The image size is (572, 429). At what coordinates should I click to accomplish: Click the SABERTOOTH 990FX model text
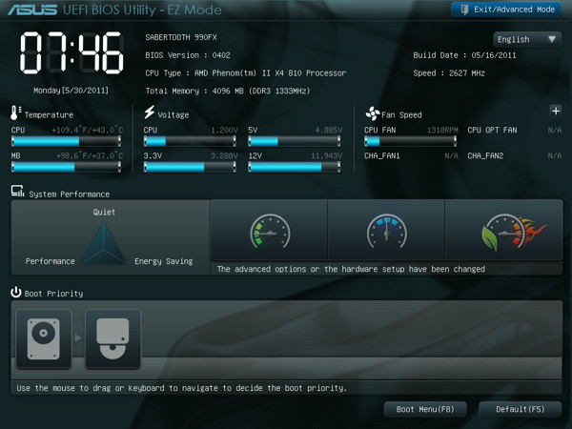pos(181,37)
